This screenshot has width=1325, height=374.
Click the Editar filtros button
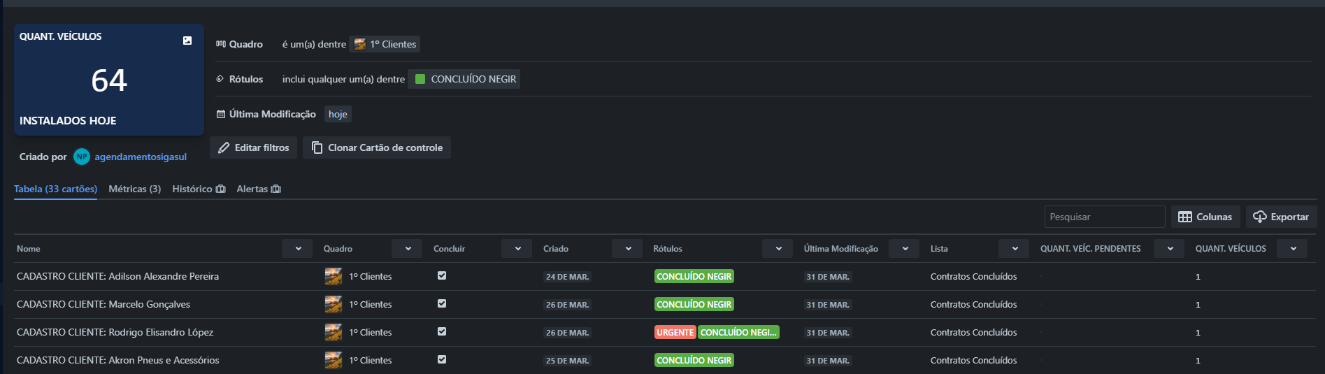pyautogui.click(x=253, y=148)
